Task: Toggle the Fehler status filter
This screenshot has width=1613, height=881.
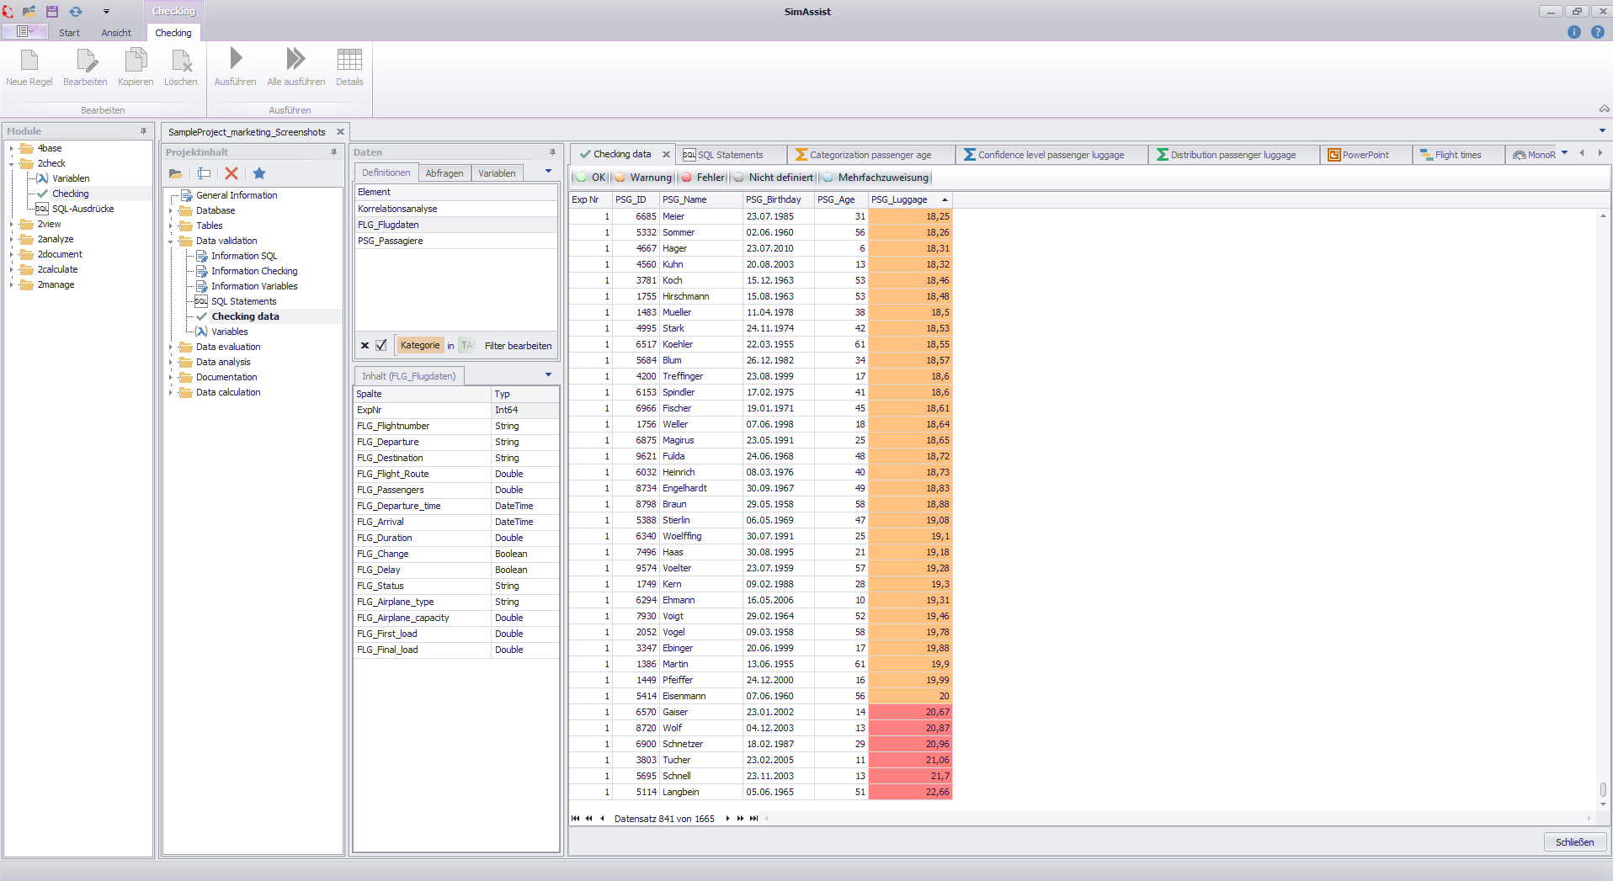Action: [702, 178]
